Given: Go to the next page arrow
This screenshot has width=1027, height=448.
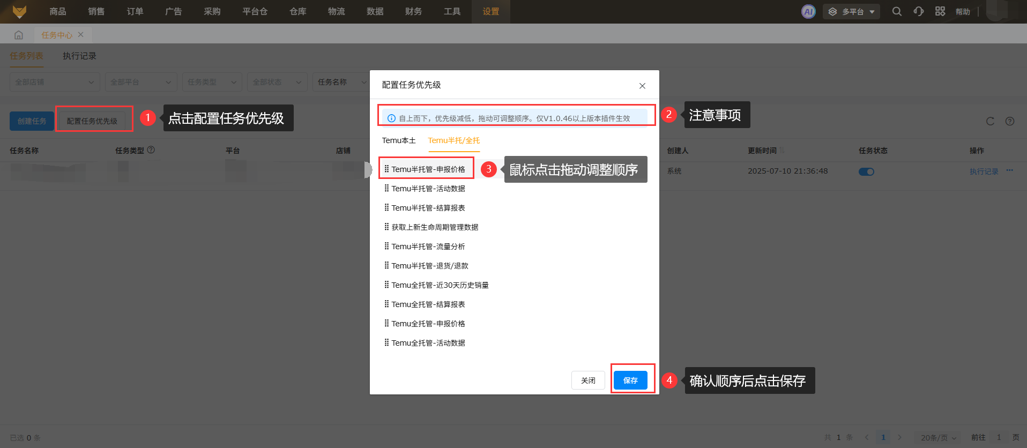Looking at the screenshot, I should click(900, 437).
